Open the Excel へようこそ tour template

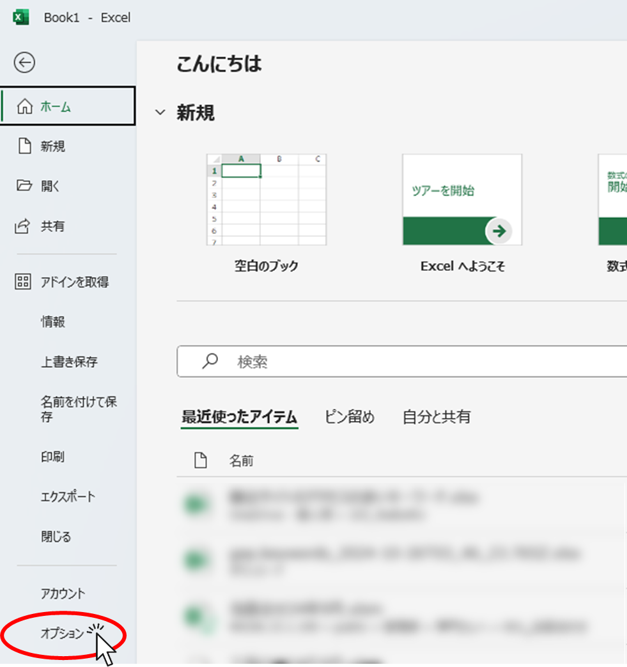click(462, 199)
